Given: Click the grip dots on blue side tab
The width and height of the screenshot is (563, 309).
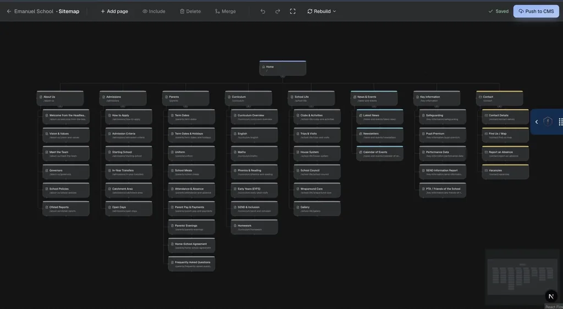Looking at the screenshot, I should pos(560,122).
